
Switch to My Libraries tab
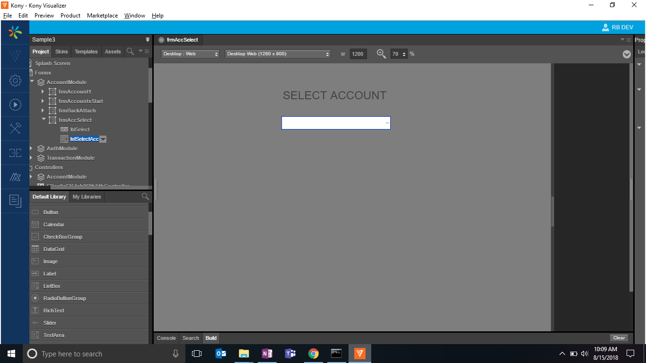(87, 197)
